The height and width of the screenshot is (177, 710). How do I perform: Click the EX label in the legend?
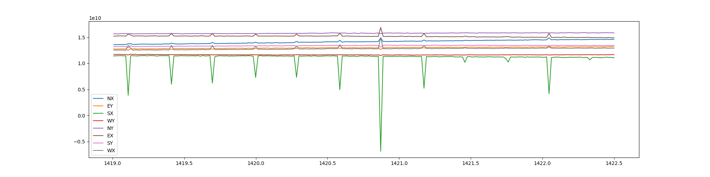tap(110, 136)
